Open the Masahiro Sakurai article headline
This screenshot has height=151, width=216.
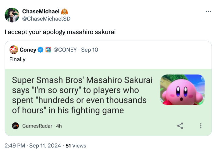(82, 95)
